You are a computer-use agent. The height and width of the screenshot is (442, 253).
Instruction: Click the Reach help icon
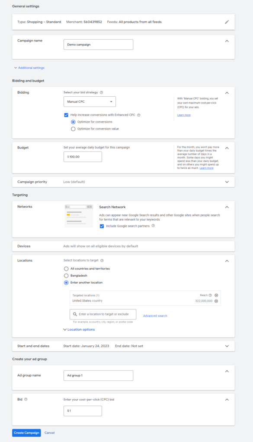point(210,295)
